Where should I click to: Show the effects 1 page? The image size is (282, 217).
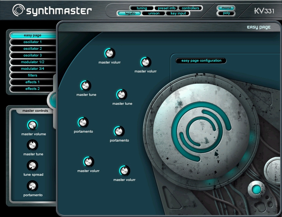click(32, 82)
